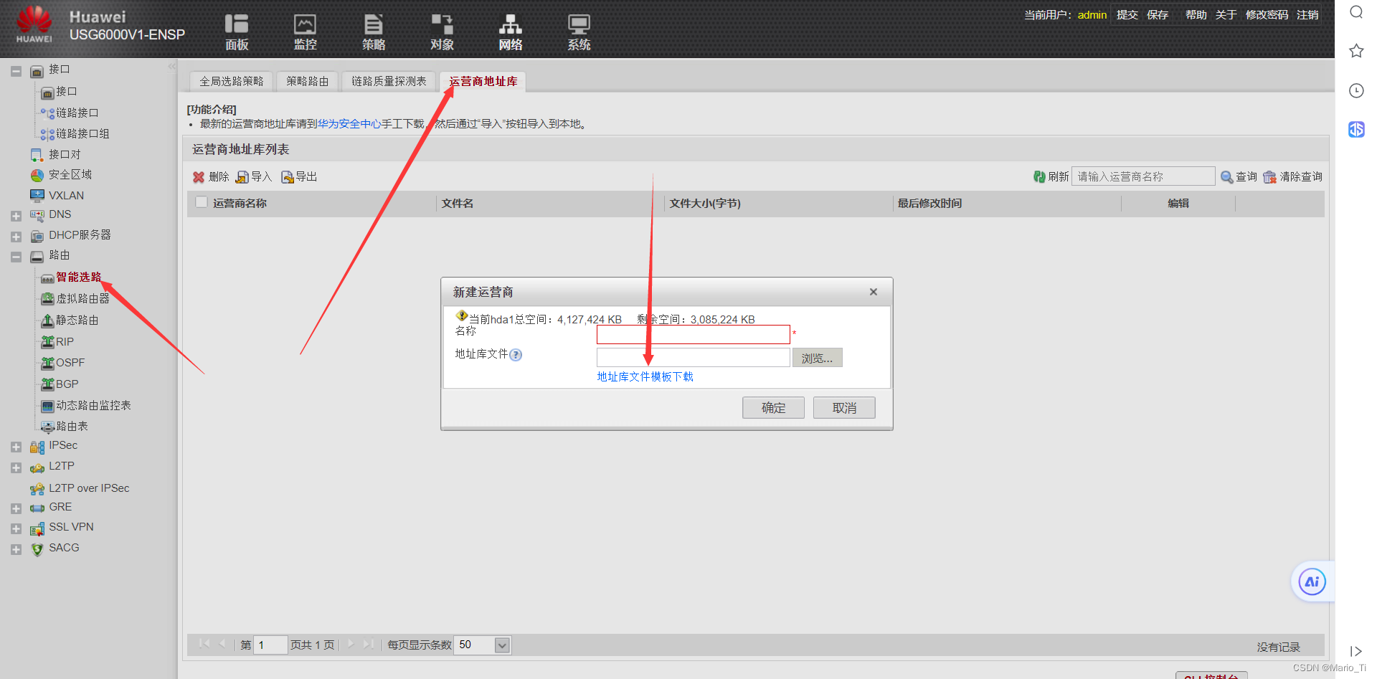Expand the SACG tree node

pos(16,550)
